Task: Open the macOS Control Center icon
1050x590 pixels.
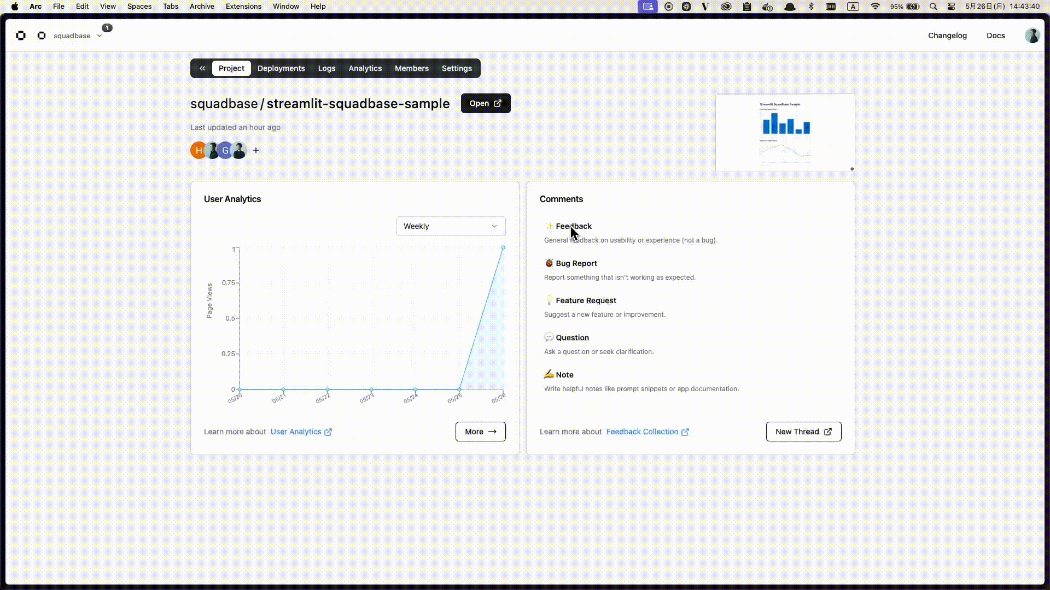Action: [952, 7]
